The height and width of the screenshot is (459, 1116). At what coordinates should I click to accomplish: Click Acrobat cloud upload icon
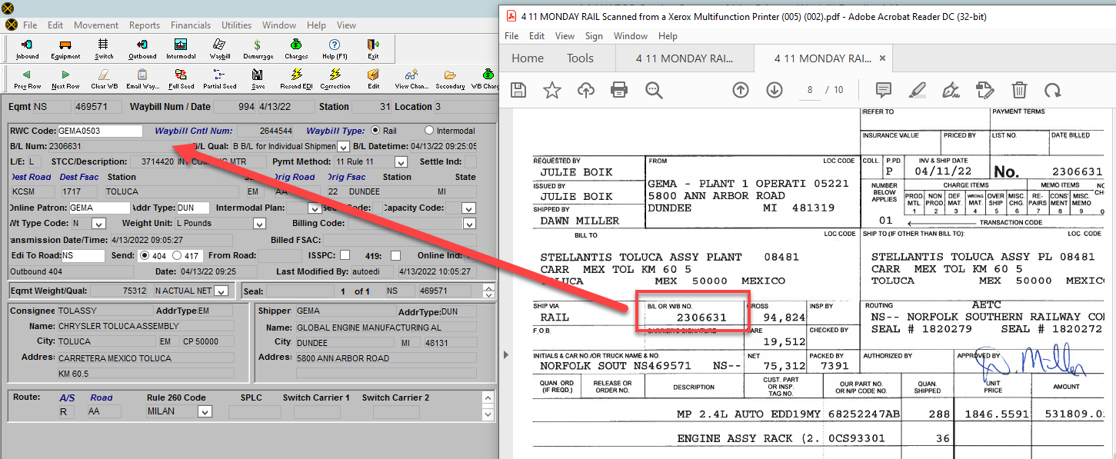(586, 91)
